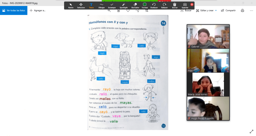Screen dimensions: 256x136
Task: Enable the Spotlight tool
Action: point(123,5)
